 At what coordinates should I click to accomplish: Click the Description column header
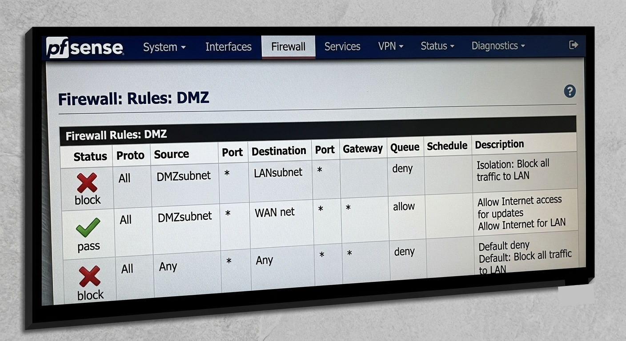[x=499, y=144]
